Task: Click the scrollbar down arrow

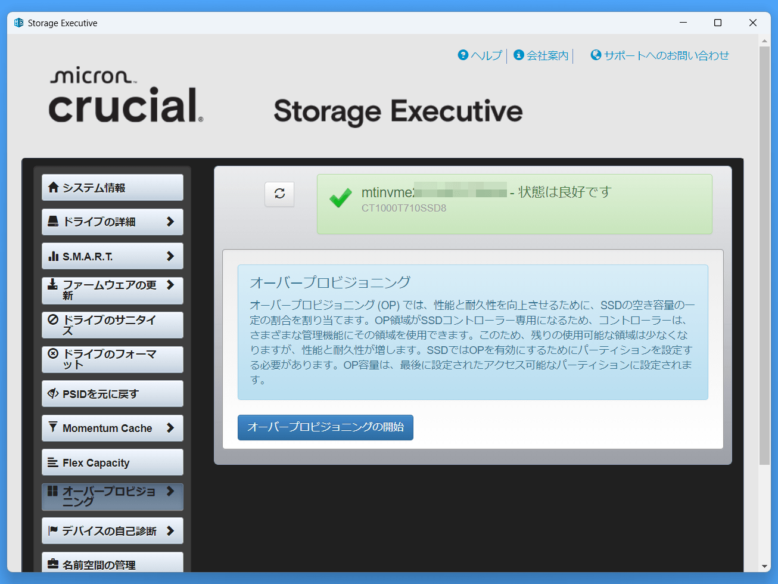Action: 765,566
